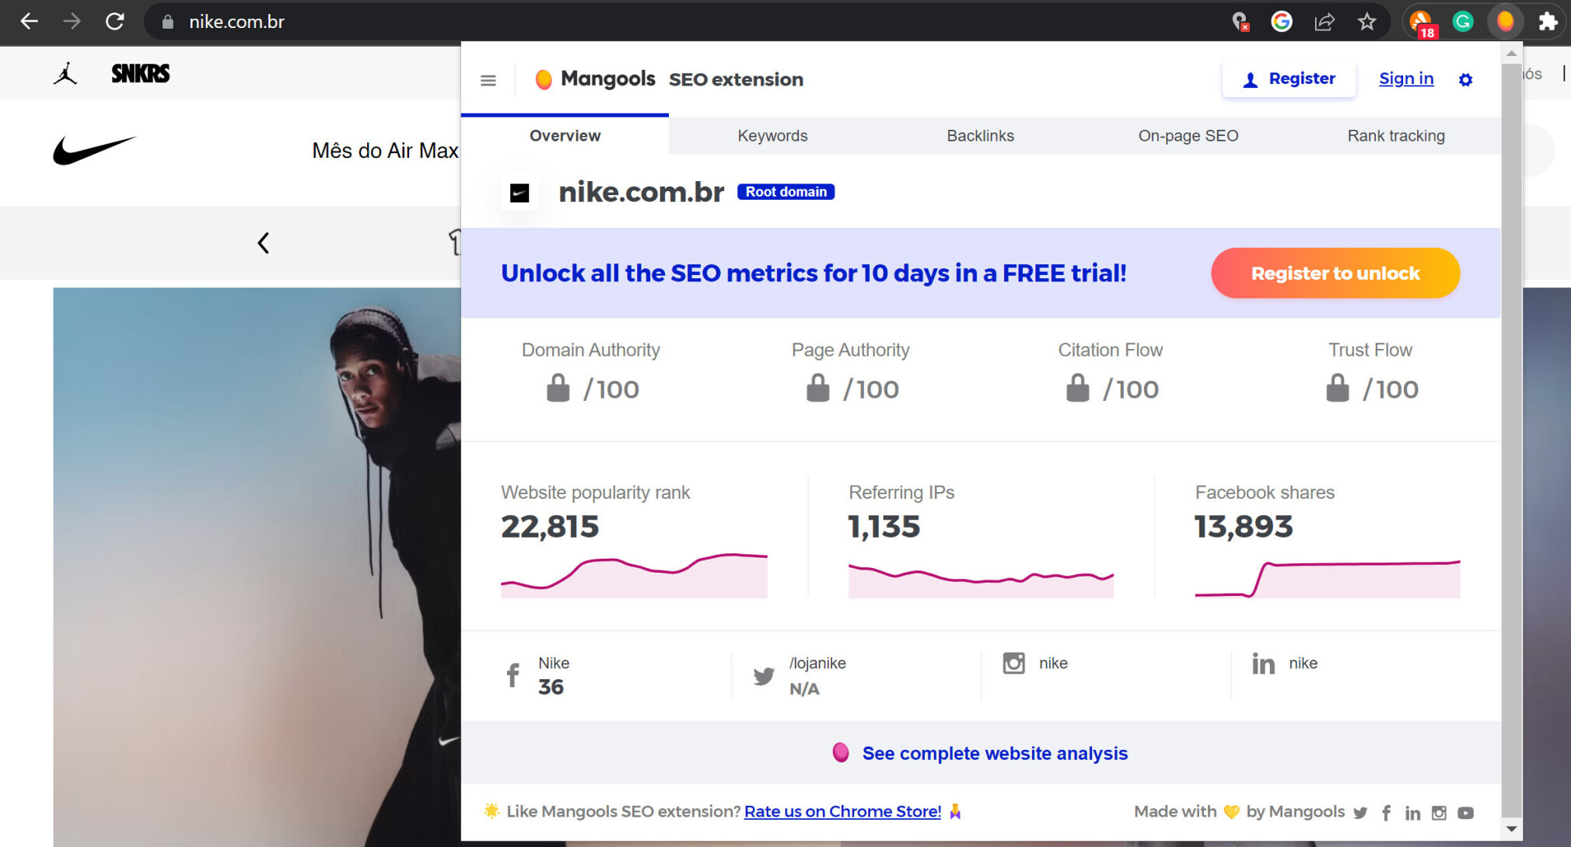Open Mangools Facebook from footer
Viewport: 1571px width, 847px height.
[1386, 813]
